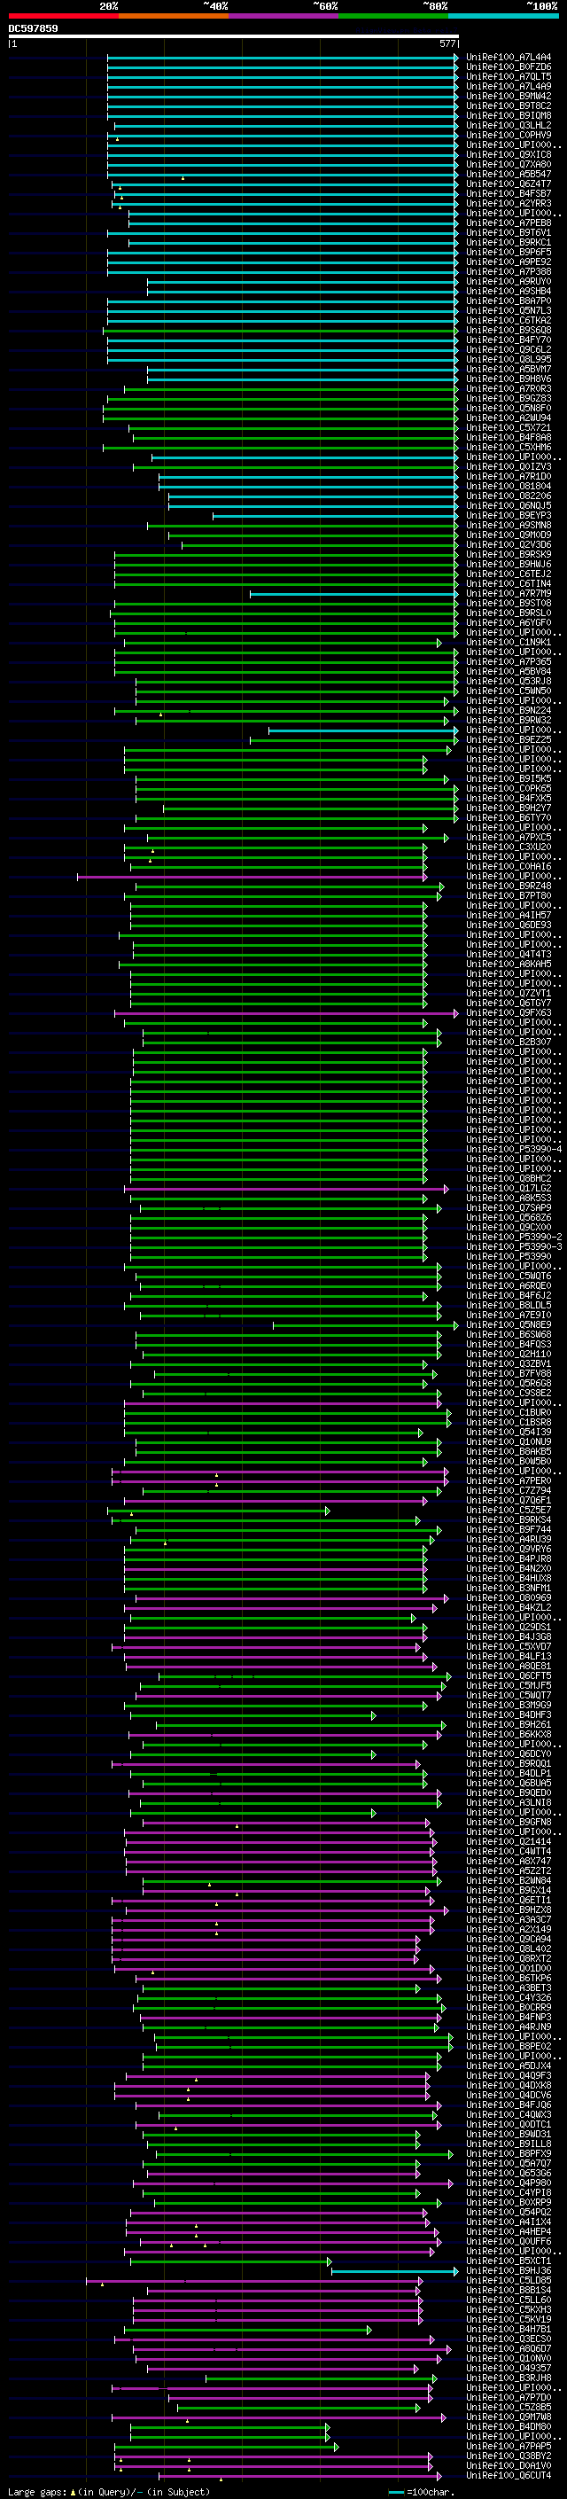This screenshot has width=567, height=2499.
Task: Click the green alignment bar for UniRef100_Q5N8E9
Action: pyautogui.click(x=365, y=1325)
